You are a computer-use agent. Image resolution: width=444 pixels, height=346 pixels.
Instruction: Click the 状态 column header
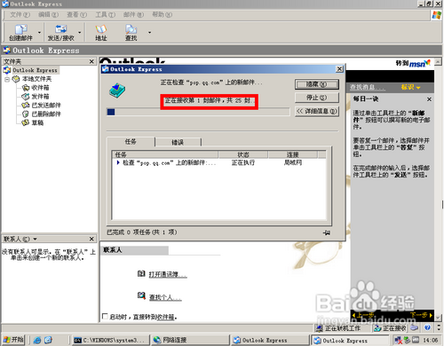(243, 154)
